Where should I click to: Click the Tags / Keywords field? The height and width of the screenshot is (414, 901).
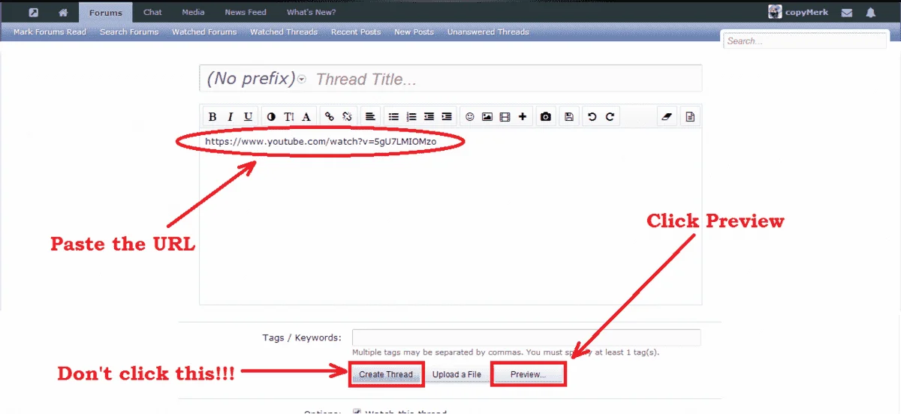click(x=526, y=337)
